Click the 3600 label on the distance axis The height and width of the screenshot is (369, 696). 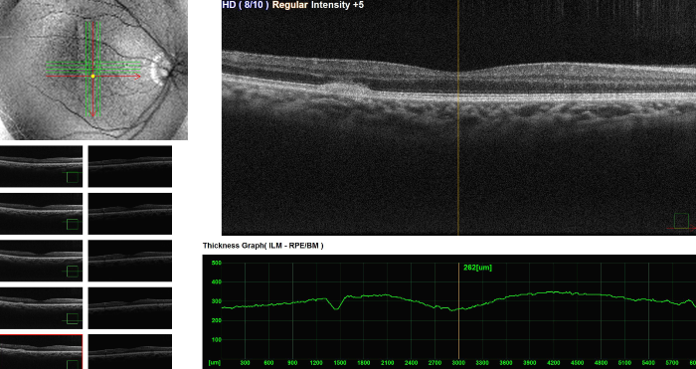[x=506, y=363]
